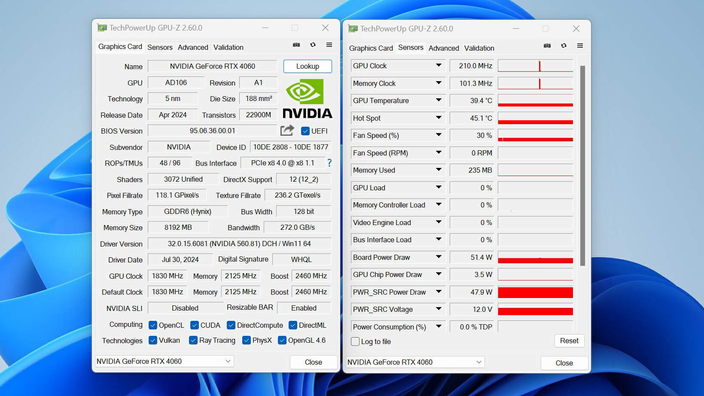Click the Board Power Draw graph
The height and width of the screenshot is (396, 704).
[x=535, y=257]
